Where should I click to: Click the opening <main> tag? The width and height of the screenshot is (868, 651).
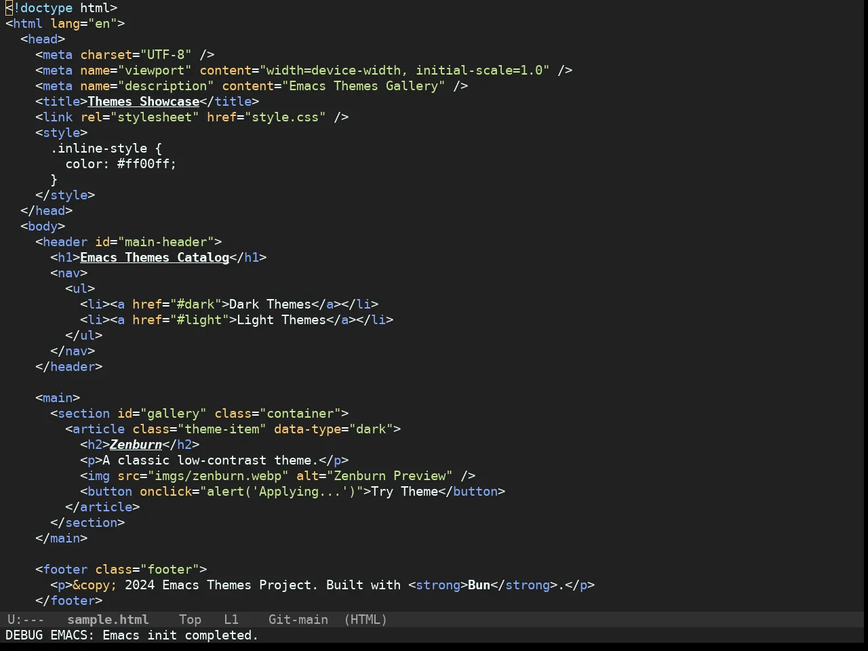[58, 398]
